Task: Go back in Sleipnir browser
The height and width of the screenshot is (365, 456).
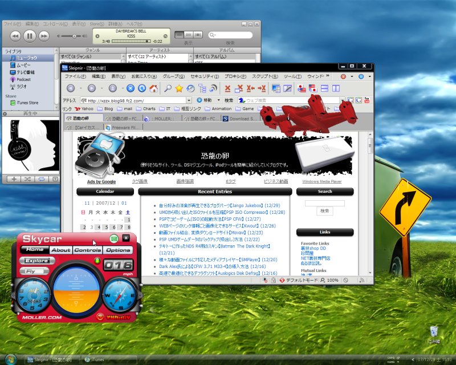Action: pos(71,88)
